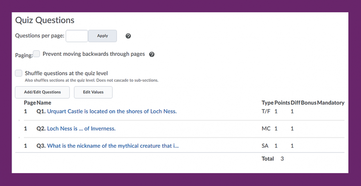The image size is (361, 186).
Task: Expand the small arrow below Q2 row
Action: tap(19, 137)
